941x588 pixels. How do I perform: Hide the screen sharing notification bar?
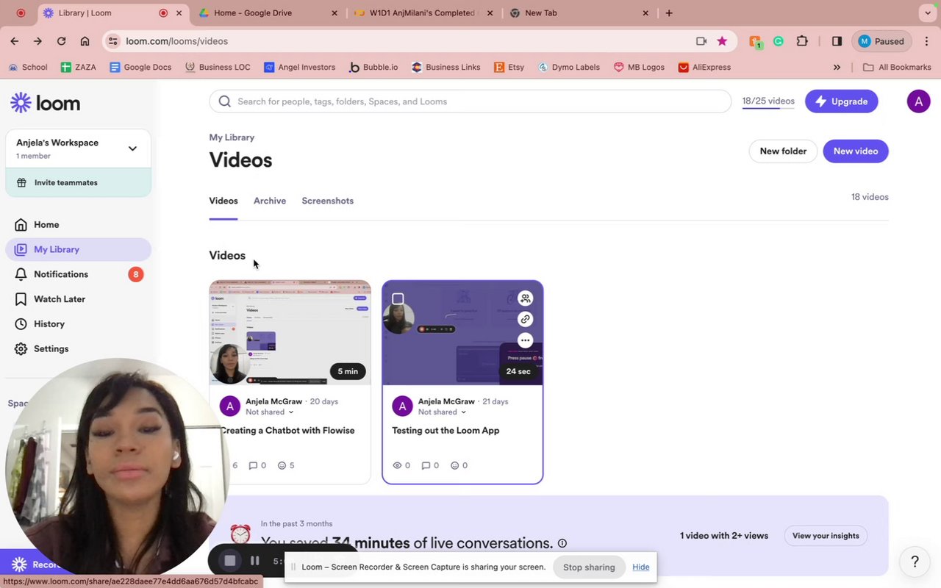coord(640,567)
